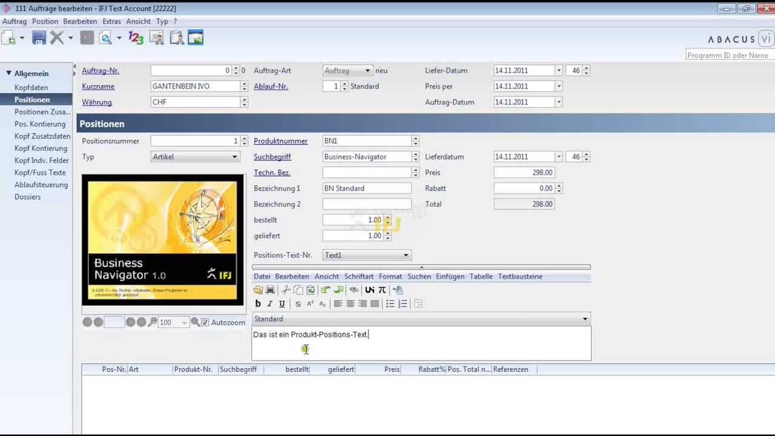Click the colorful 123 numbering icon
775x436 pixels.
coord(136,38)
